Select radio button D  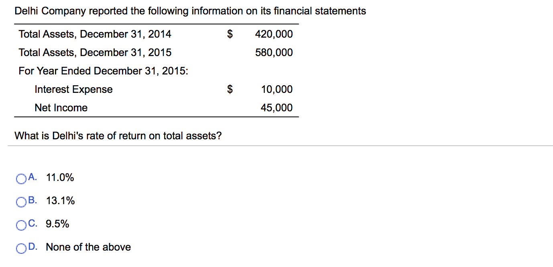(x=21, y=249)
